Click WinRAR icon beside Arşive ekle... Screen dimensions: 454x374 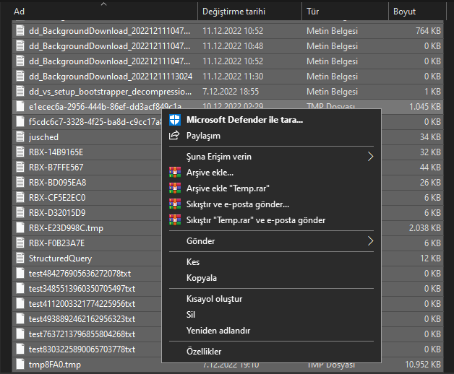click(x=174, y=173)
